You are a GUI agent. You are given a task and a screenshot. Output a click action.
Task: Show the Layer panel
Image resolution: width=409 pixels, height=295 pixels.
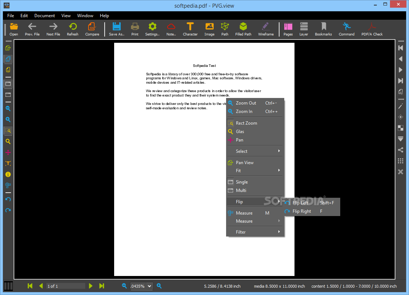(x=304, y=29)
